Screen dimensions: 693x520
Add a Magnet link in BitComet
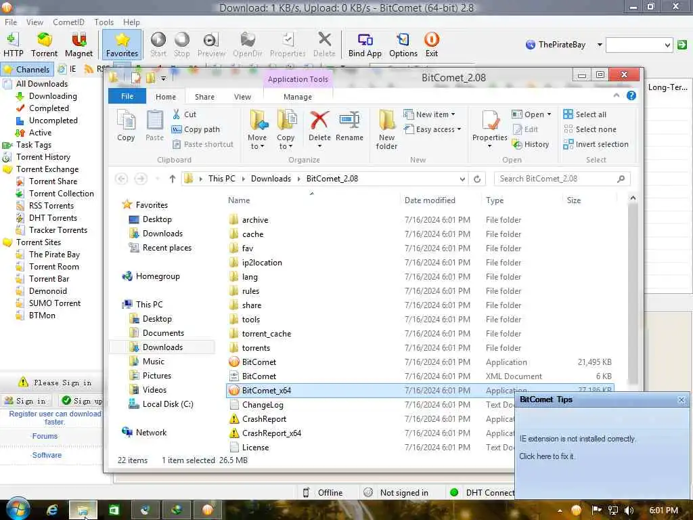point(79,44)
